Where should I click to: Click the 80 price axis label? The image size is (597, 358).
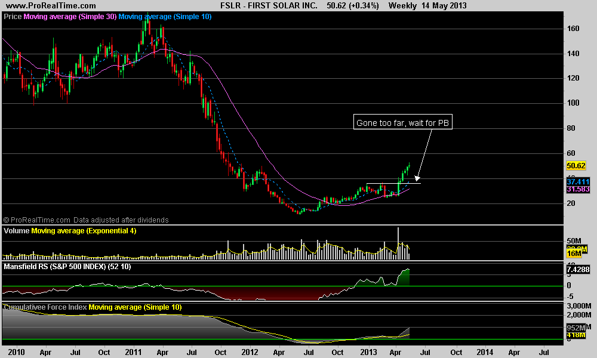571,128
